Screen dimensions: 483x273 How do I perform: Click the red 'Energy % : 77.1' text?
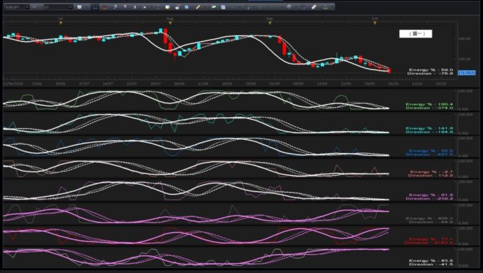(431, 239)
